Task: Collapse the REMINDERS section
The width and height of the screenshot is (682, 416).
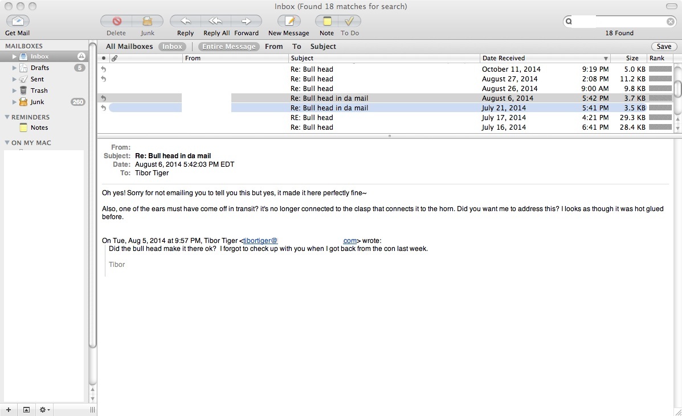Action: [x=7, y=117]
